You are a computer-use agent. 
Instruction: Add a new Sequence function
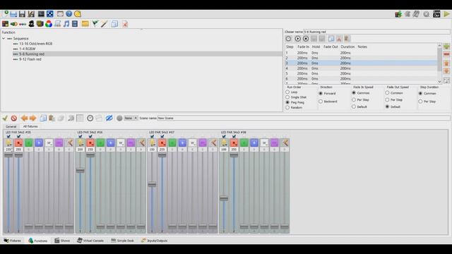(x=23, y=24)
